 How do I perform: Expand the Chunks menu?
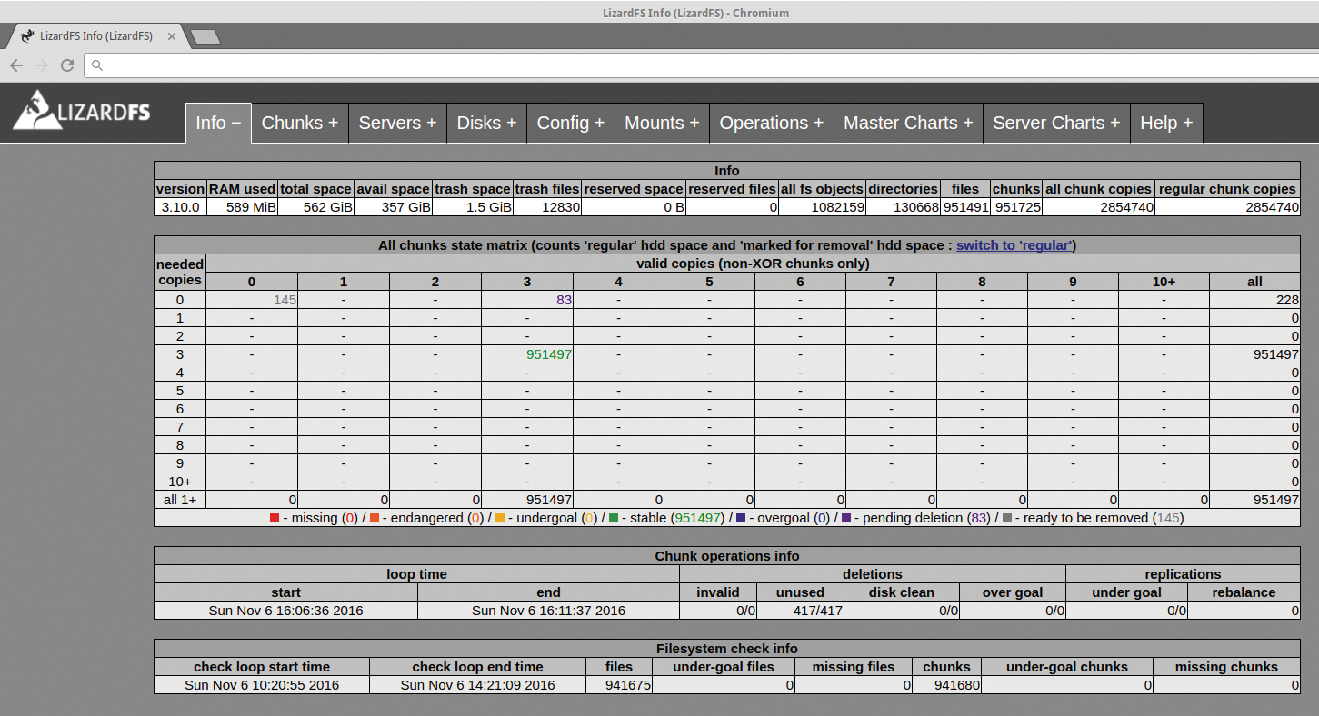pyautogui.click(x=299, y=123)
